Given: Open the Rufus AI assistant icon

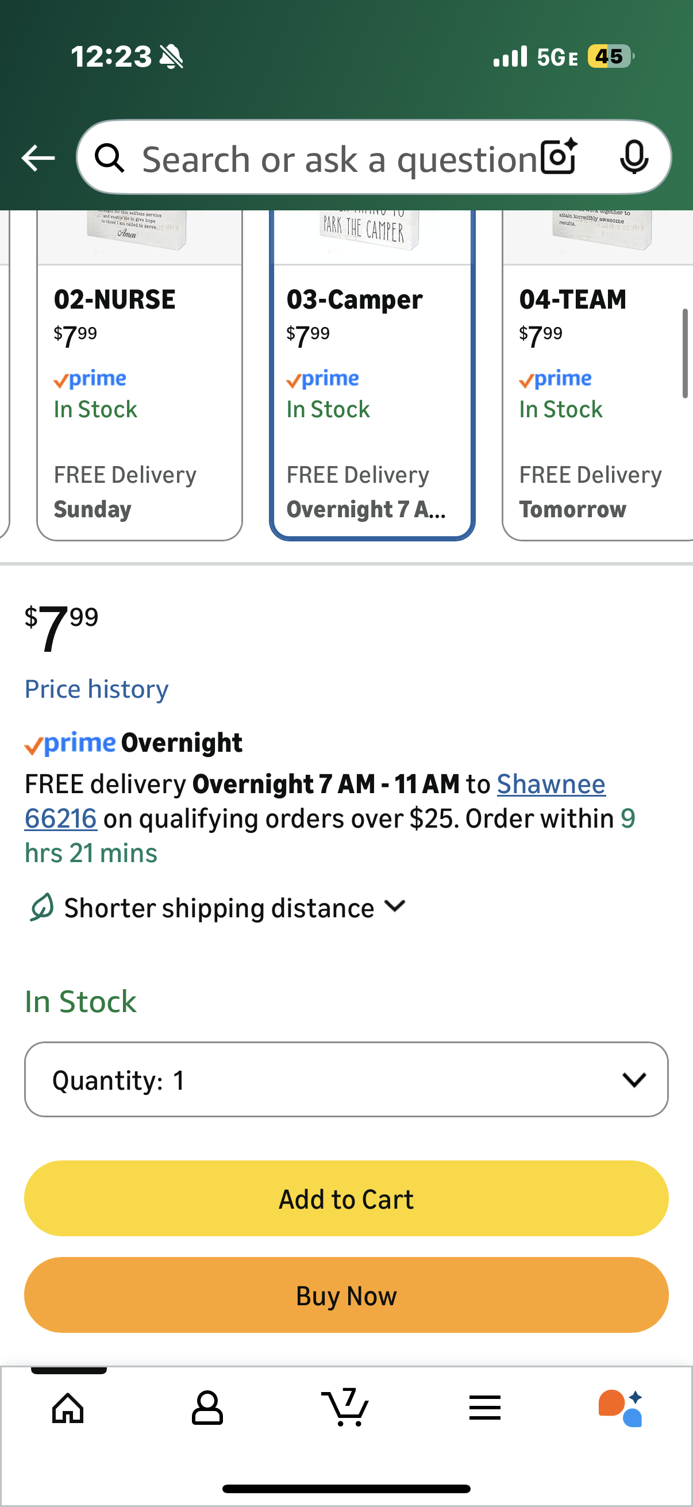Looking at the screenshot, I should pyautogui.click(x=621, y=1407).
